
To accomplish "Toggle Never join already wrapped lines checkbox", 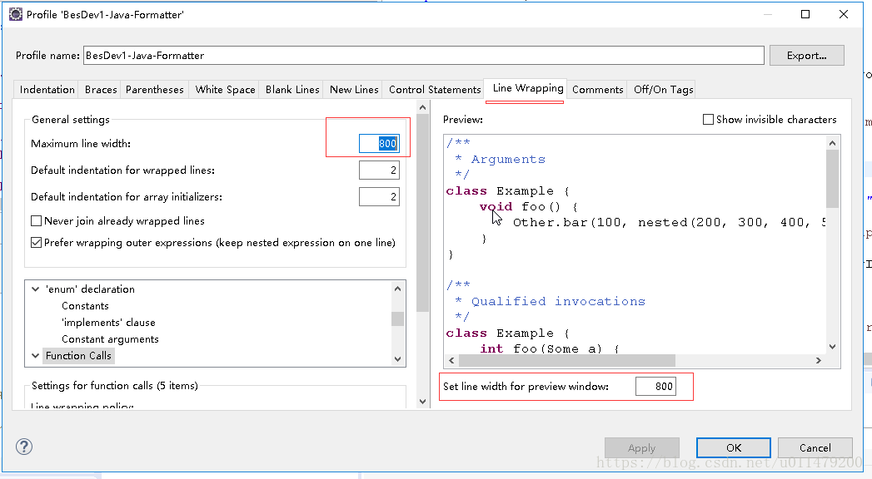I will click(36, 221).
